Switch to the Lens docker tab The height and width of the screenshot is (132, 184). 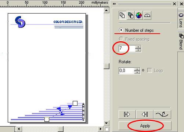[x=181, y=20]
